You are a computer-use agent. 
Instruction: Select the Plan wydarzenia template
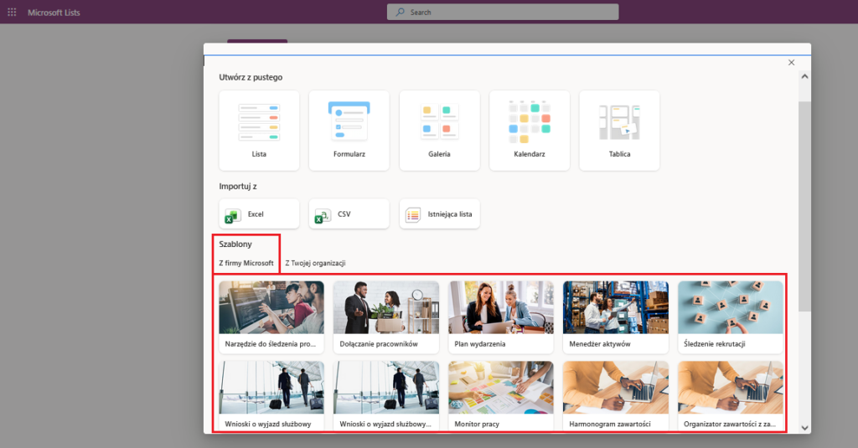500,317
